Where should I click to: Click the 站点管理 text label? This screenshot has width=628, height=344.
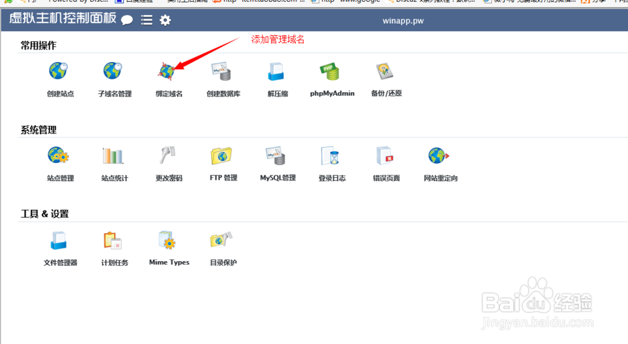click(x=60, y=178)
